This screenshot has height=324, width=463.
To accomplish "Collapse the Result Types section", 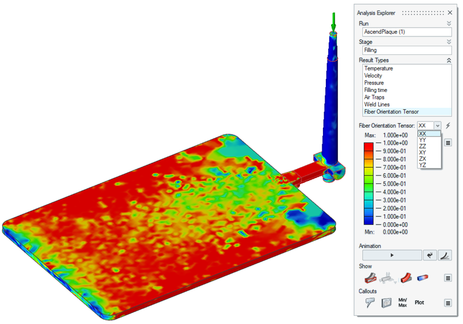I will [x=449, y=60].
